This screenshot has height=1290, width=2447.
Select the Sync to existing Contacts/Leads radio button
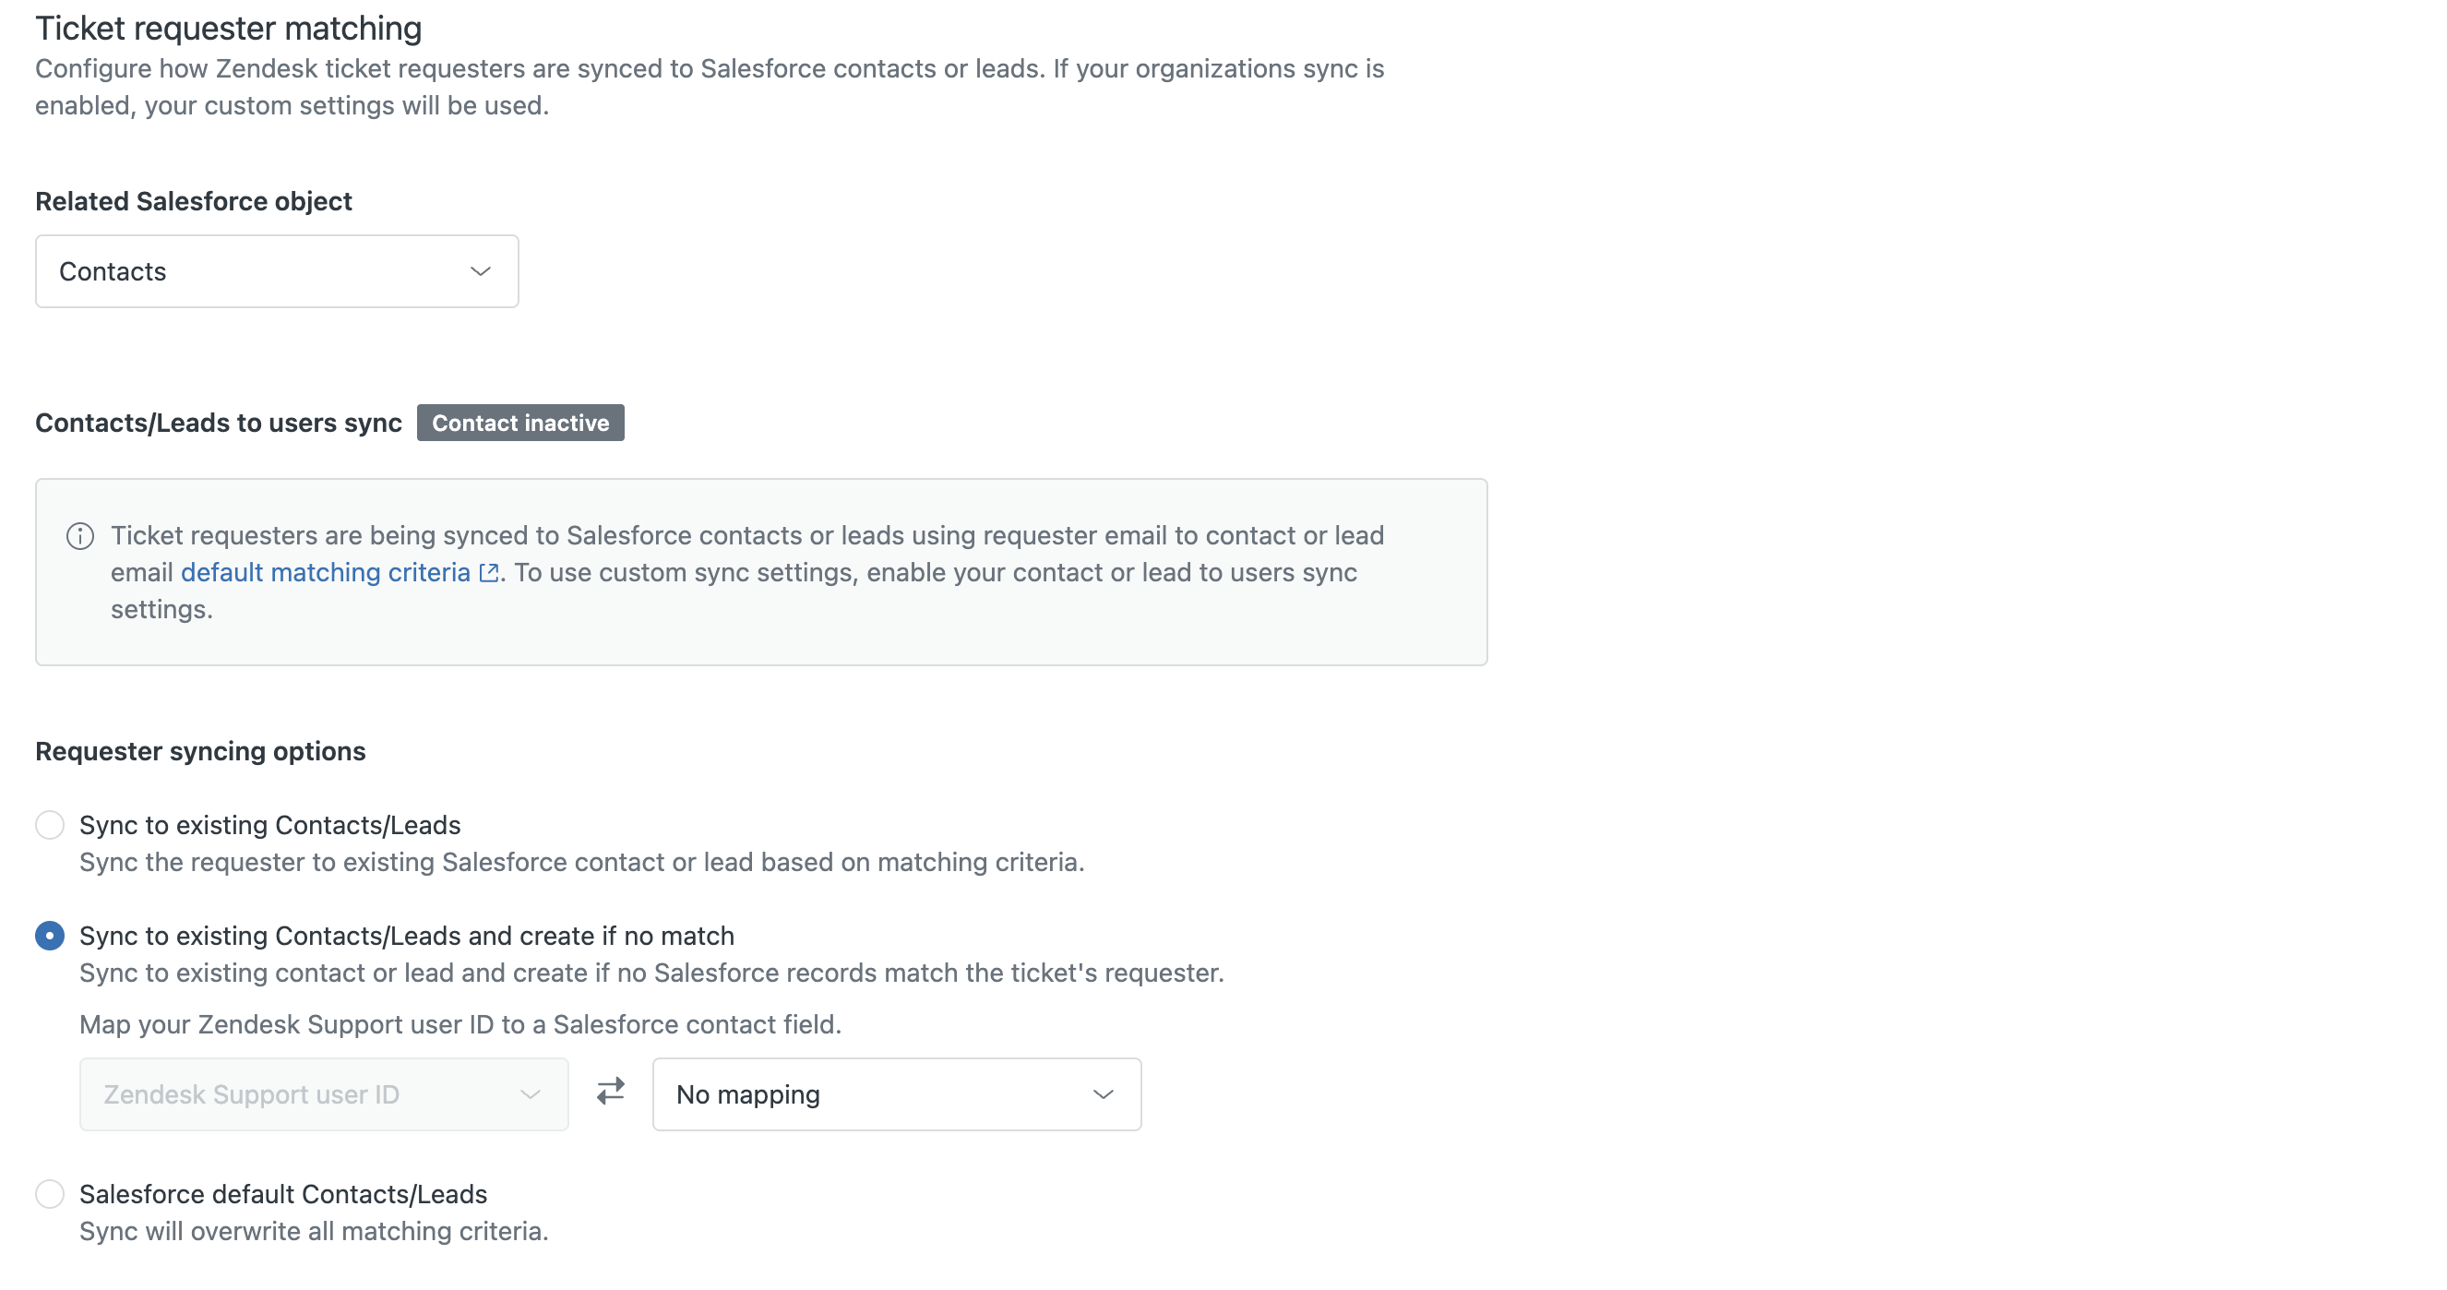[x=50, y=825]
